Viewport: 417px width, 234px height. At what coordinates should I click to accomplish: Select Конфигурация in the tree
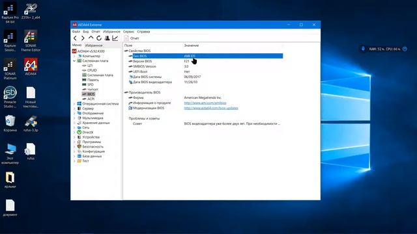94,151
